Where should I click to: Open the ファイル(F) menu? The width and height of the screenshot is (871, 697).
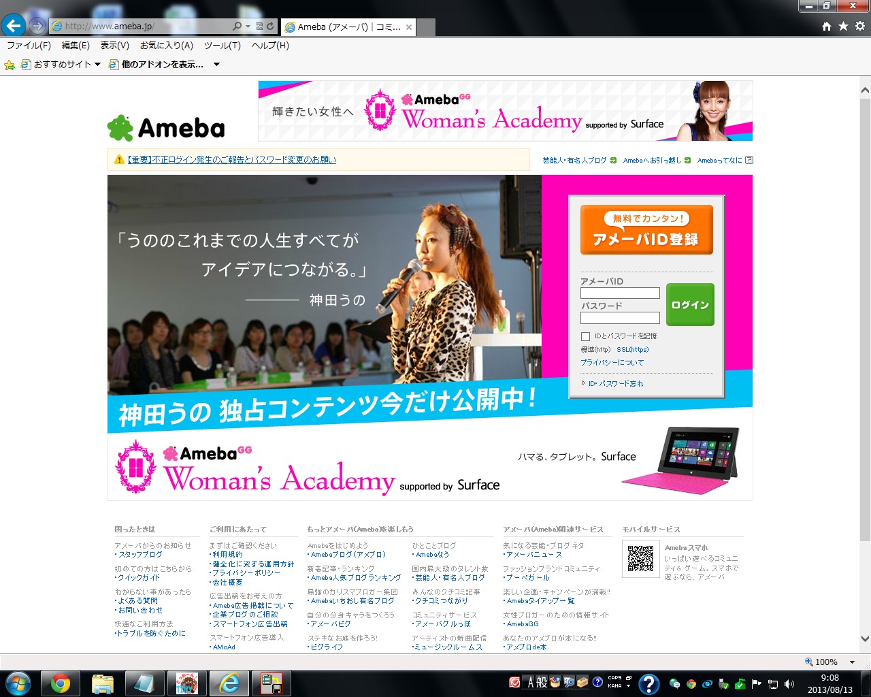[29, 46]
